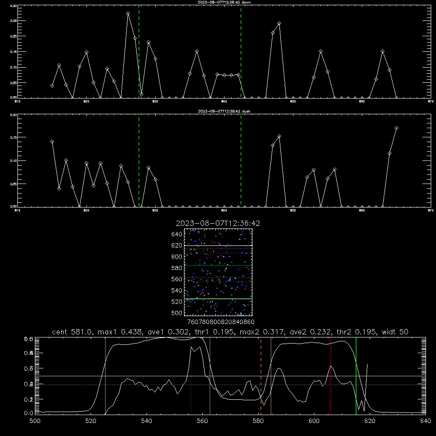Click the red dotted line near 556 in bottom plot
Screen dimensions: 436x436
click(191, 376)
